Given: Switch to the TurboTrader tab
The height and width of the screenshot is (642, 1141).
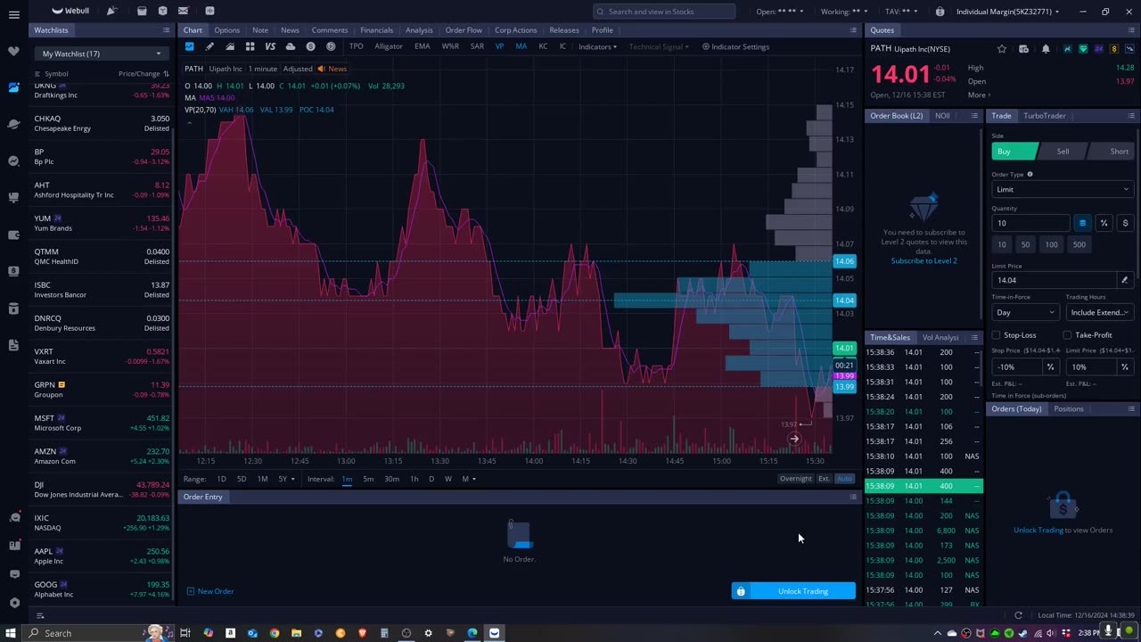Looking at the screenshot, I should pyautogui.click(x=1044, y=116).
